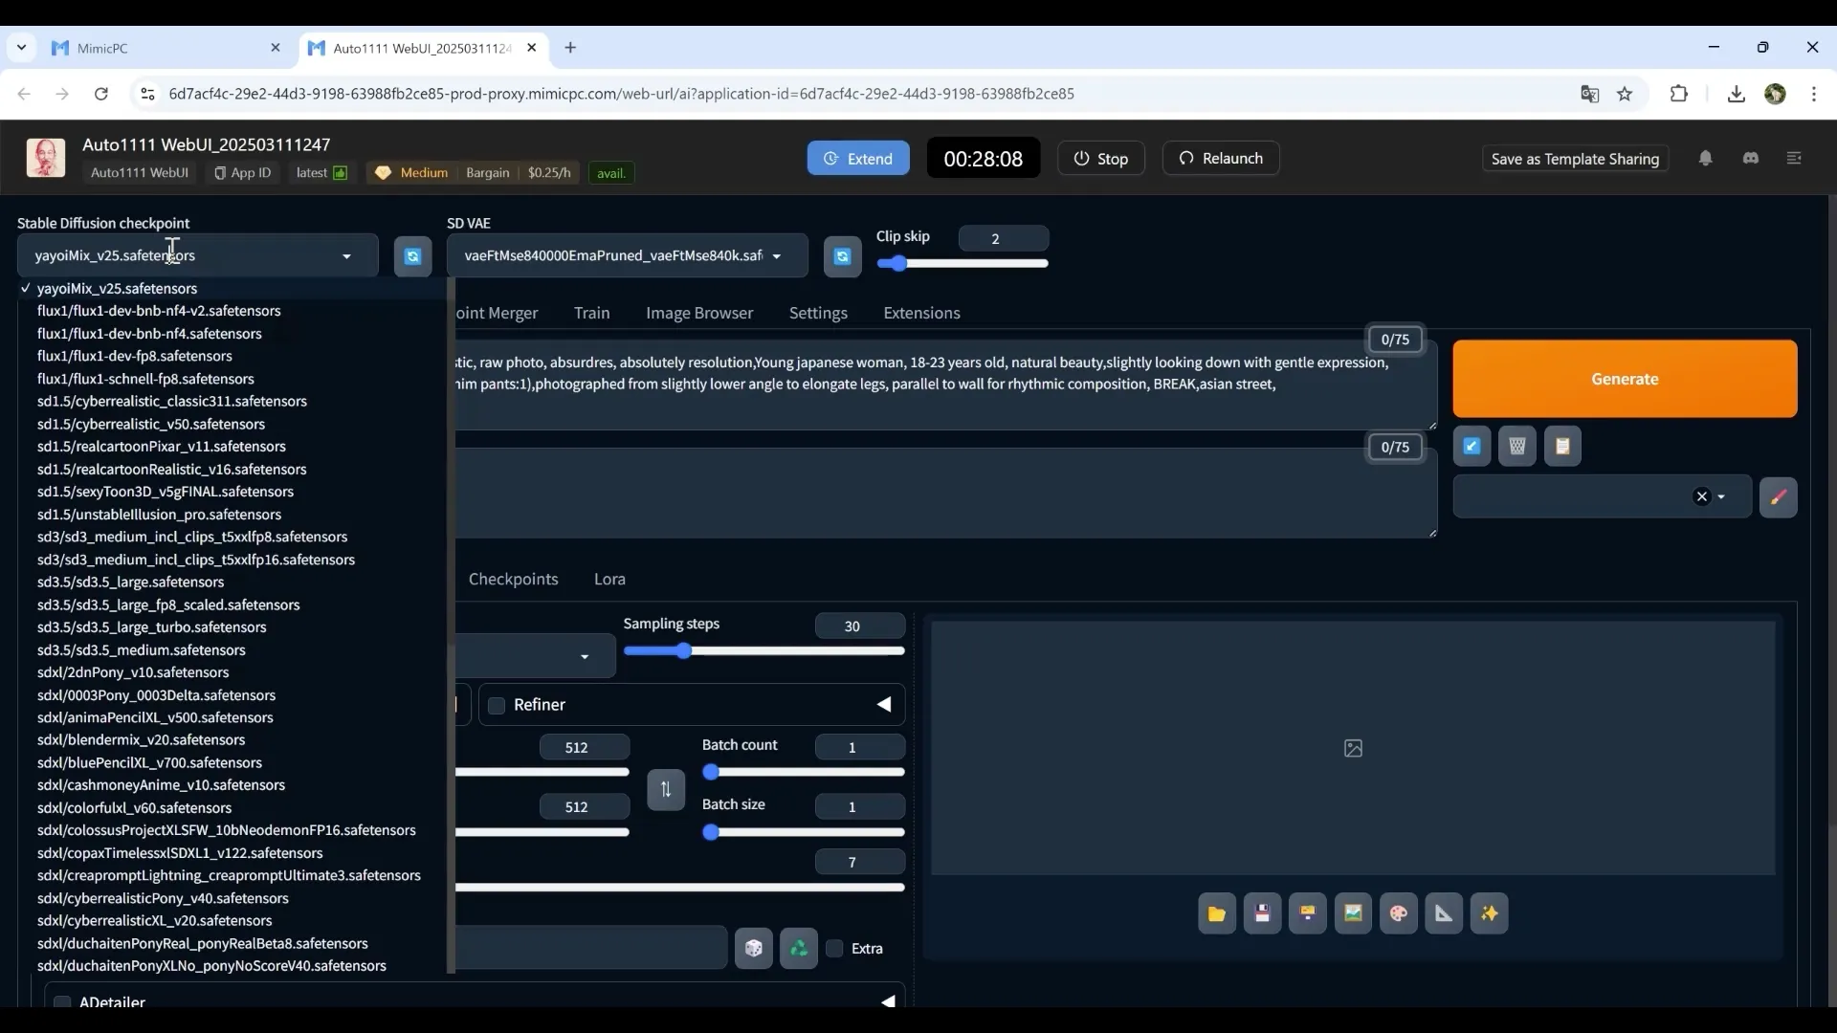Screen dimensions: 1837x1033
Task: Switch to the Checkpoints tab
Action: [513, 579]
